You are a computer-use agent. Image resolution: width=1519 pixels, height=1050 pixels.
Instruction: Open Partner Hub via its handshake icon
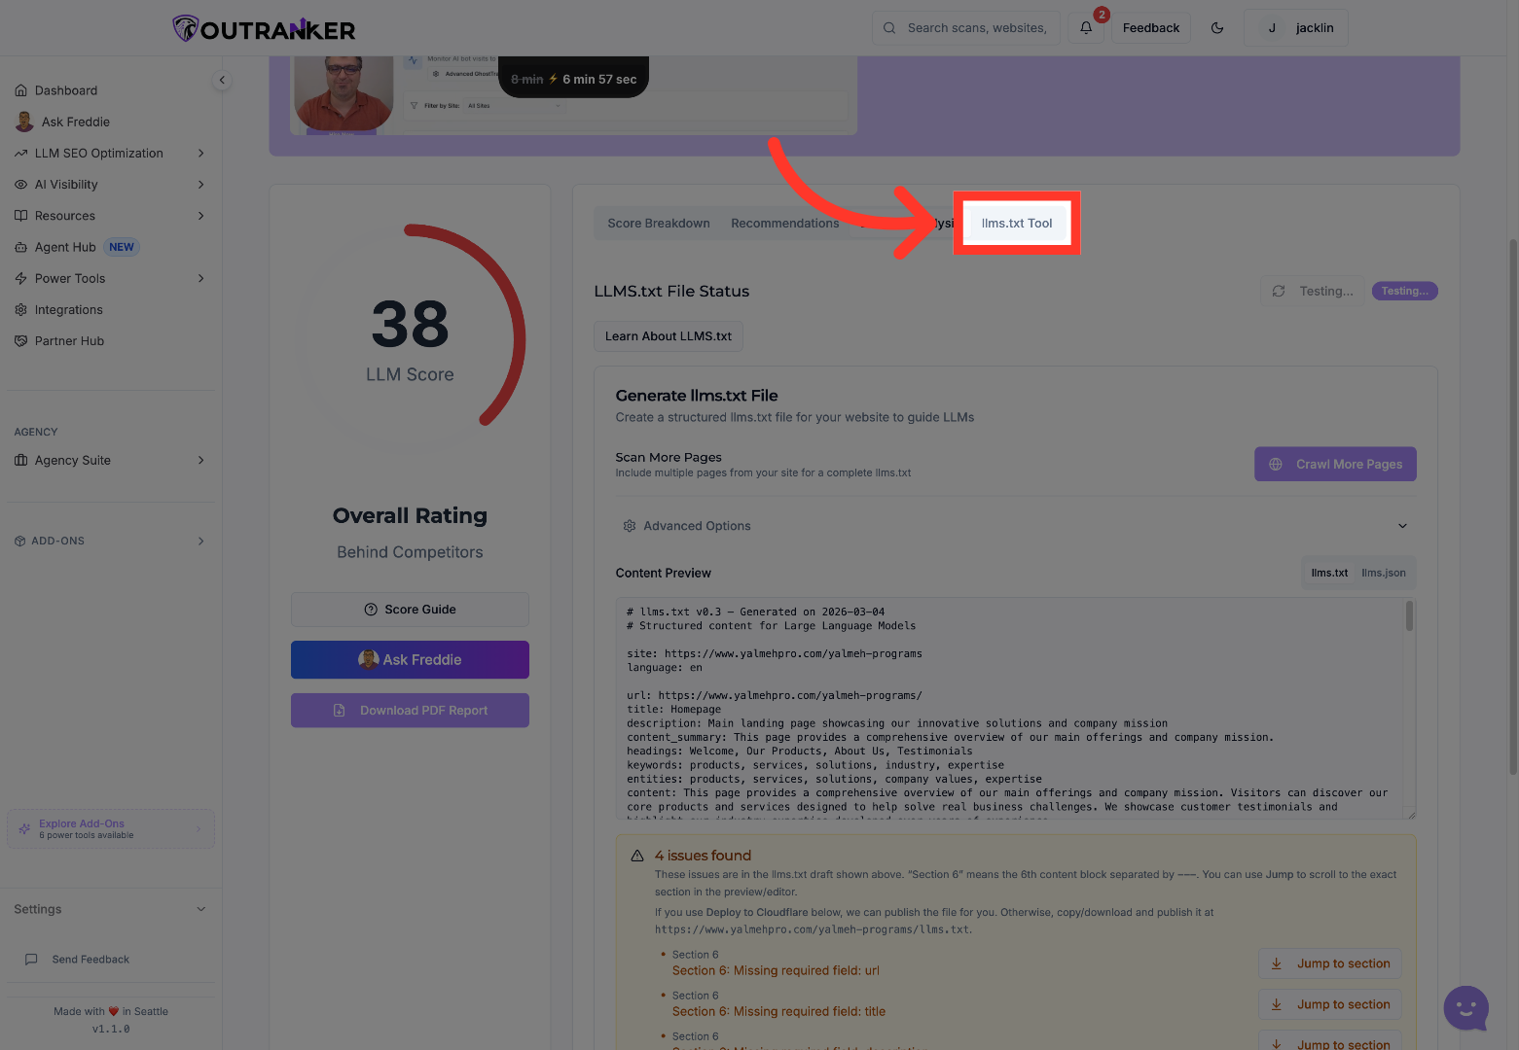20,340
